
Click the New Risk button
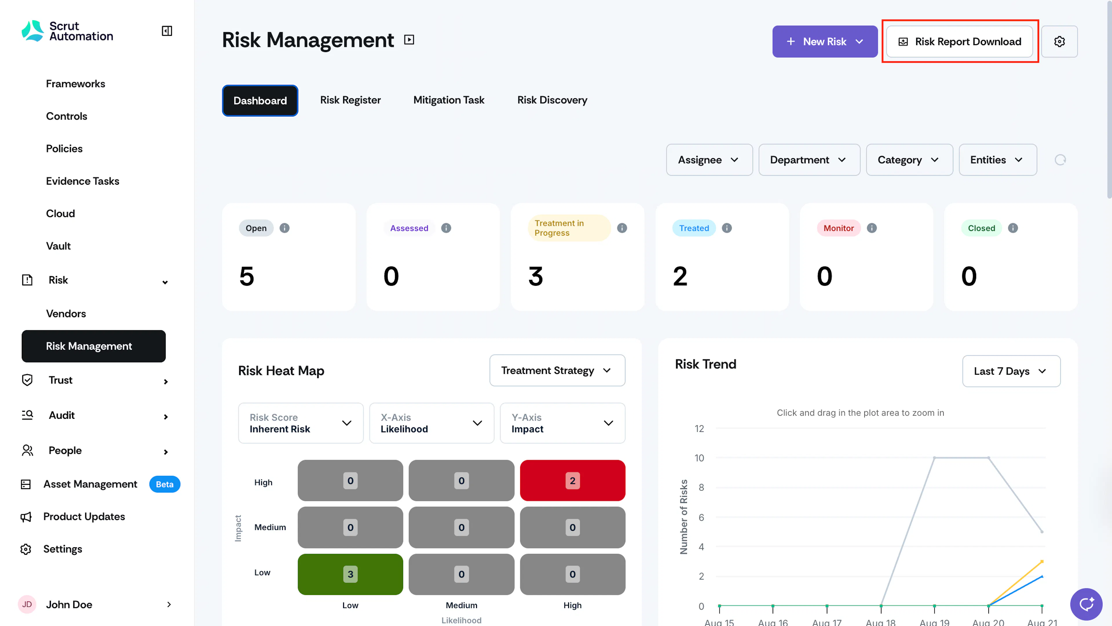pyautogui.click(x=824, y=41)
